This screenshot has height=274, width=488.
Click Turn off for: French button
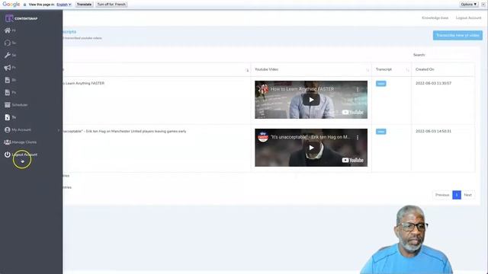(x=111, y=5)
